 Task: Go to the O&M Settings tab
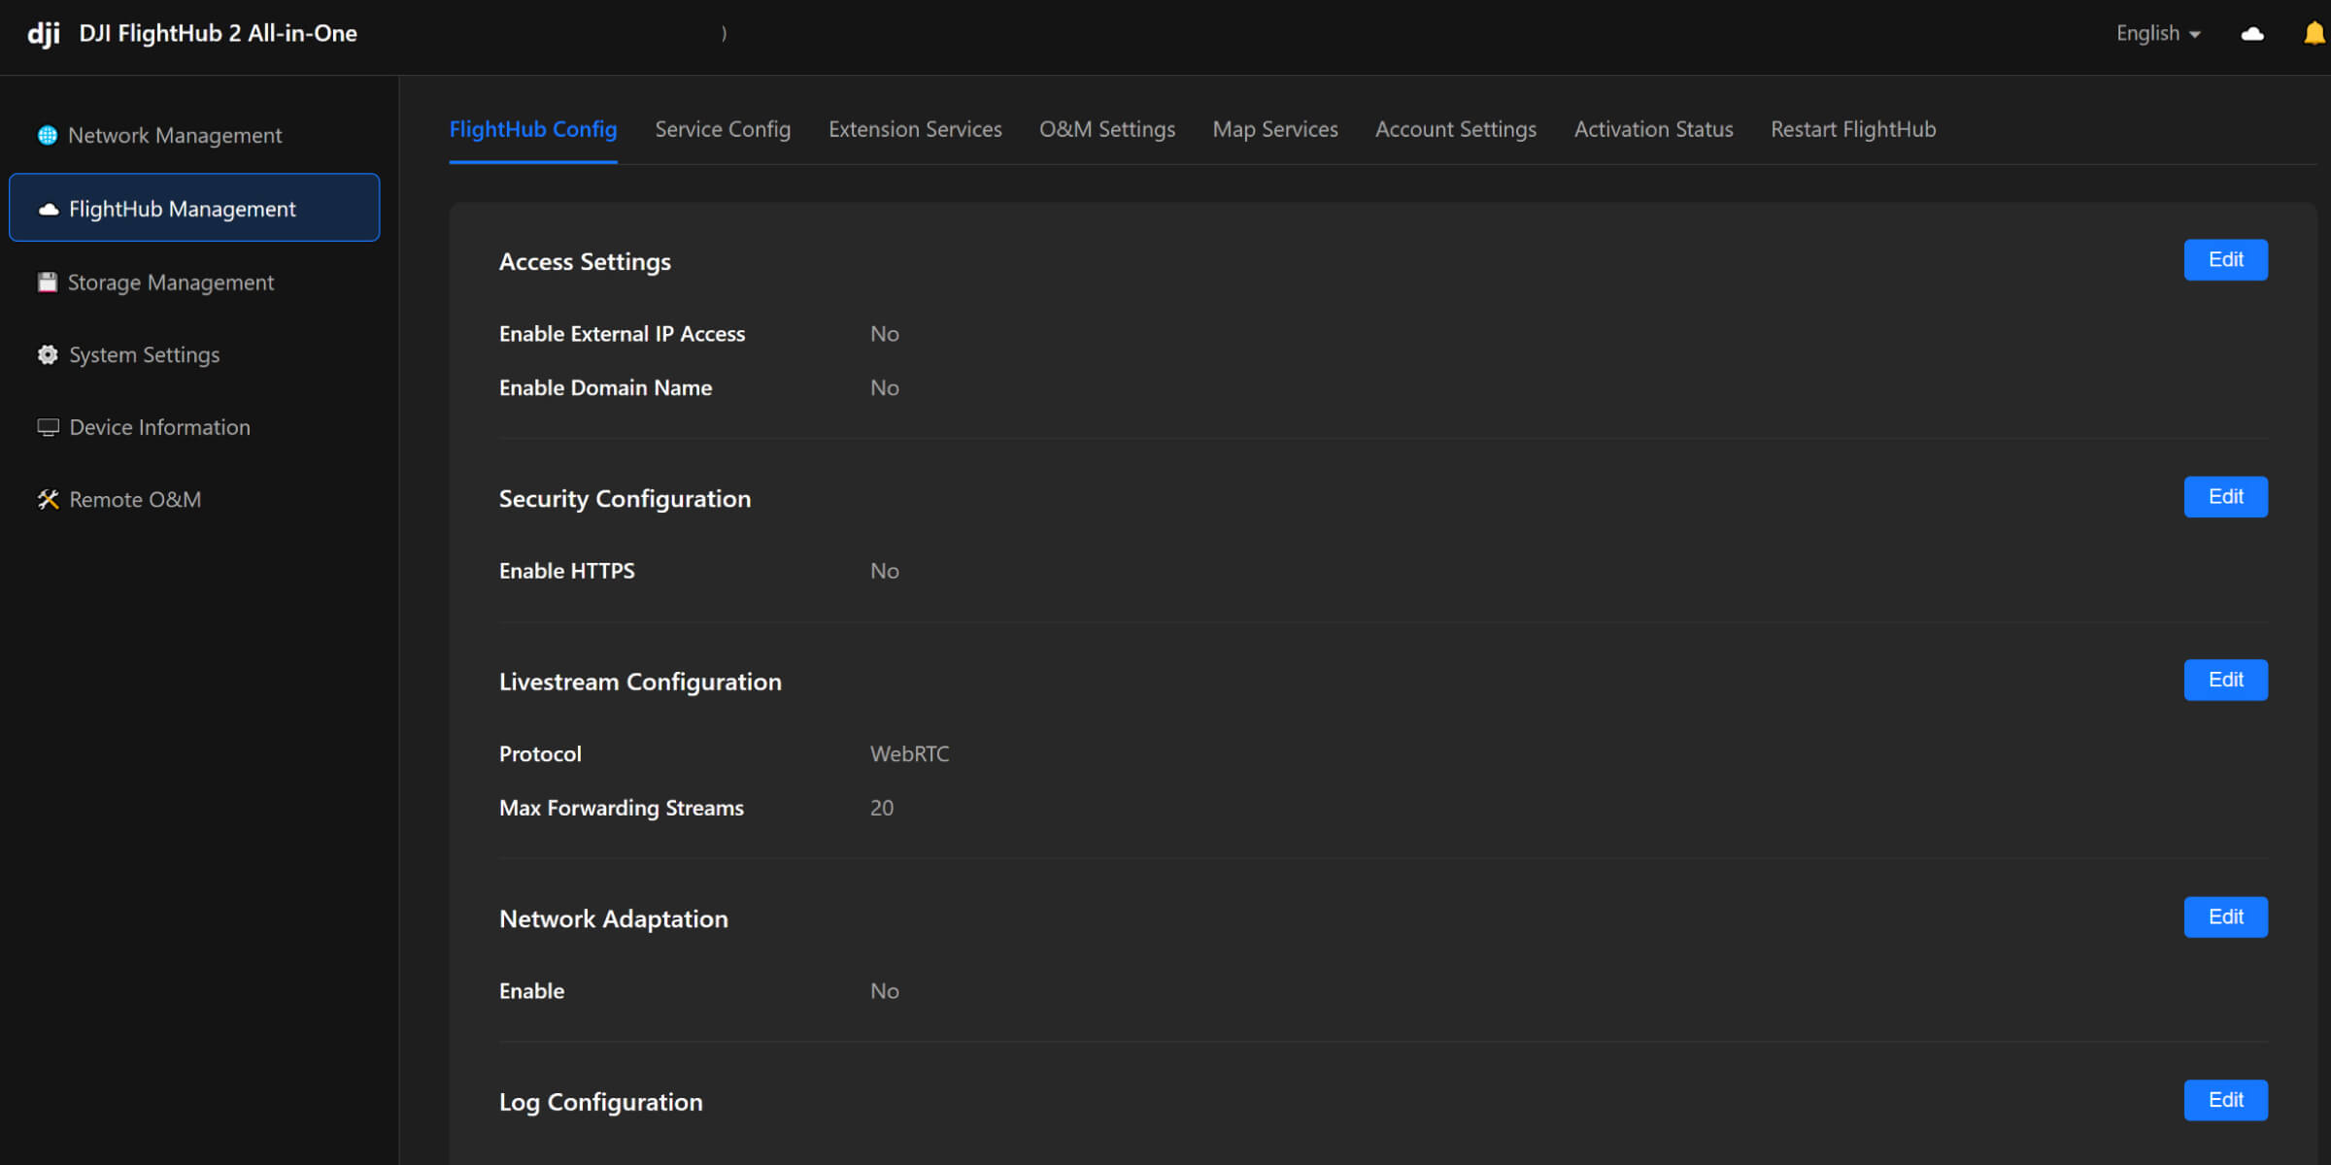coord(1107,129)
